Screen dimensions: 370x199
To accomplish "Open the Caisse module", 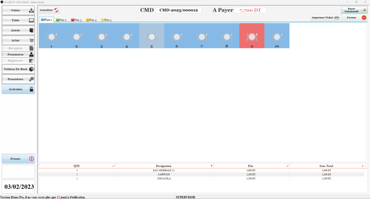I will pos(18,10).
